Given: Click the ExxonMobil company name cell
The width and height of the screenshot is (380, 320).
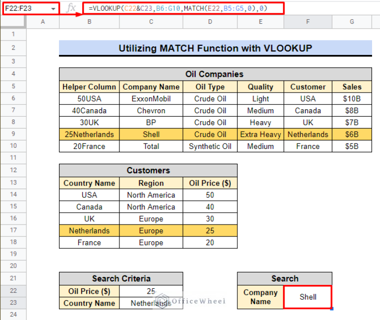Looking at the screenshot, I should tap(151, 99).
